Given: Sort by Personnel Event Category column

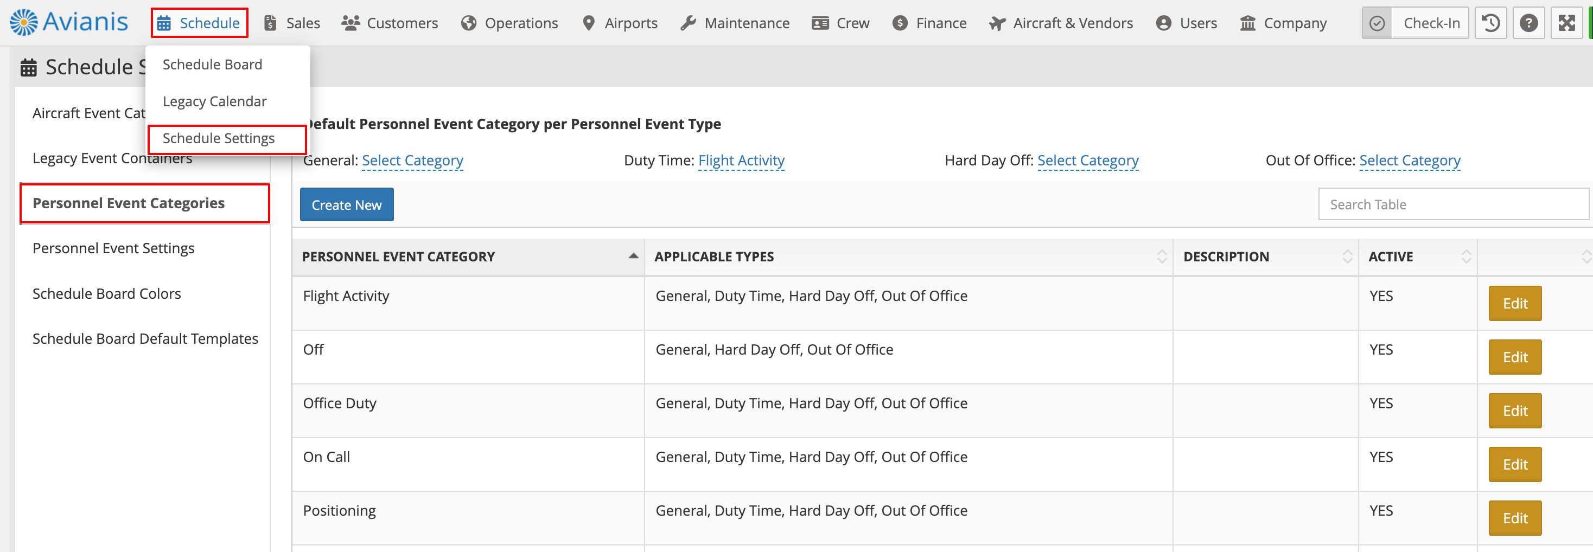Looking at the screenshot, I should pos(468,256).
